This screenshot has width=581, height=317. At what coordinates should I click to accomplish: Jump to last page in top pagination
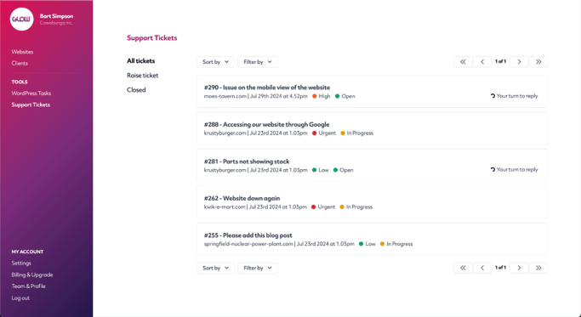(x=538, y=62)
